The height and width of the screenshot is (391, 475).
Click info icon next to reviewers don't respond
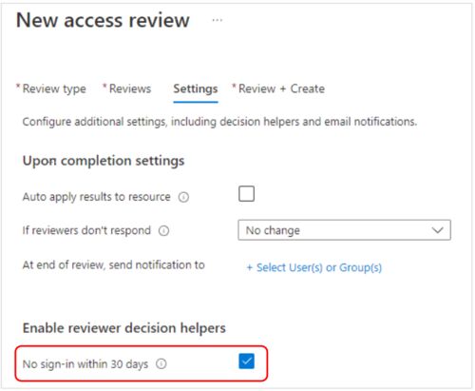163,230
